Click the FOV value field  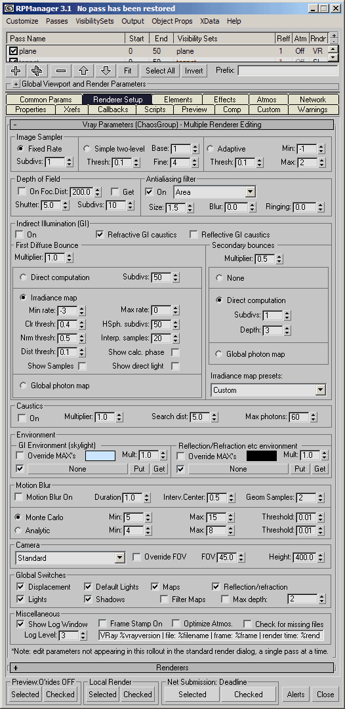coord(226,557)
